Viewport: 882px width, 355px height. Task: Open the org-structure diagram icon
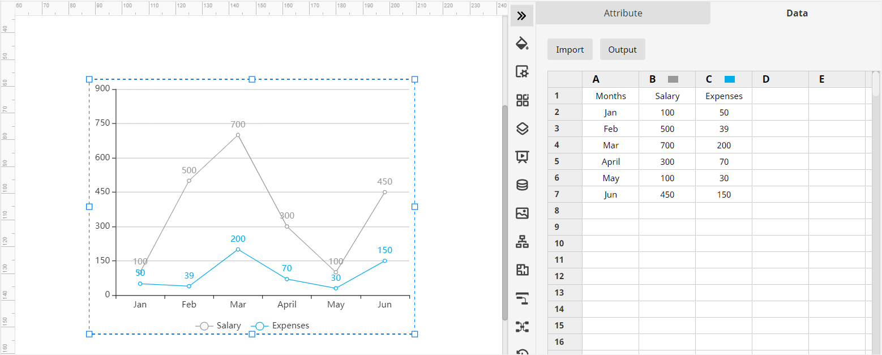click(521, 242)
